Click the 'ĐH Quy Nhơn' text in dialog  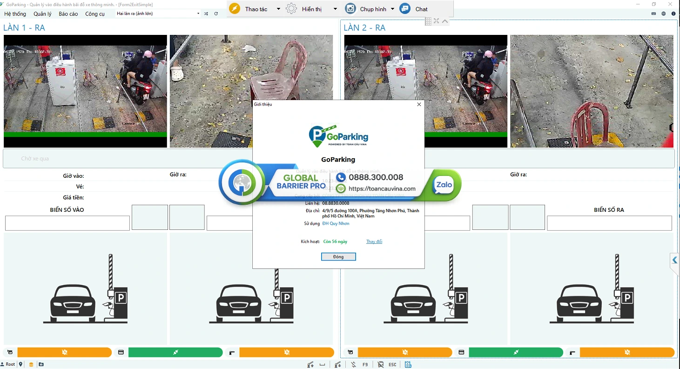(336, 223)
